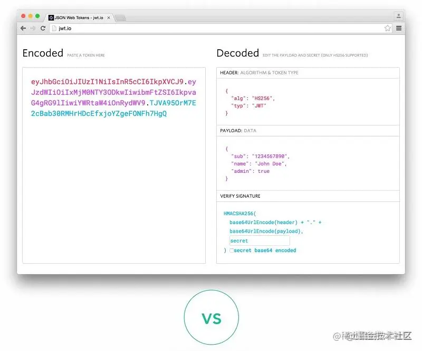The height and width of the screenshot is (351, 422).
Task: Click the base64UrlEncode(payload) line
Action: 266,231
